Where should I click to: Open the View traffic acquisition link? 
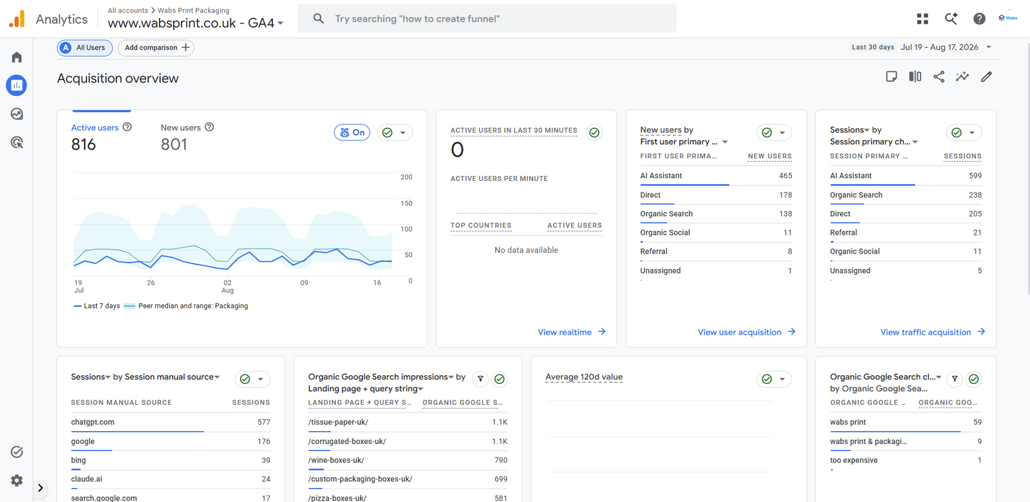click(933, 332)
